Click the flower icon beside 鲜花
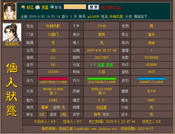175x134 pixels. tap(23, 7)
